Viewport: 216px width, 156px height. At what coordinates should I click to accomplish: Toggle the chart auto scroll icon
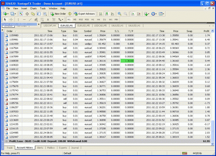coord(133,14)
